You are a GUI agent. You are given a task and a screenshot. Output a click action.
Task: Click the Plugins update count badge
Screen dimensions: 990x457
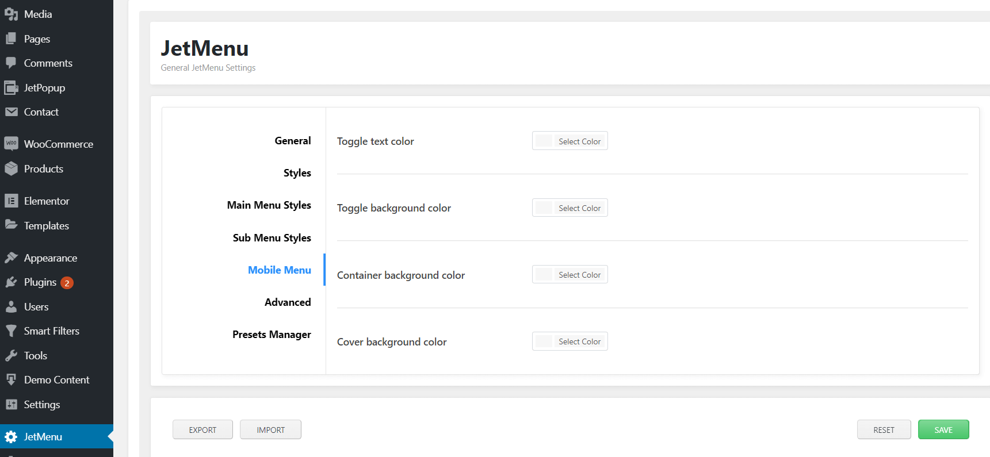[67, 283]
